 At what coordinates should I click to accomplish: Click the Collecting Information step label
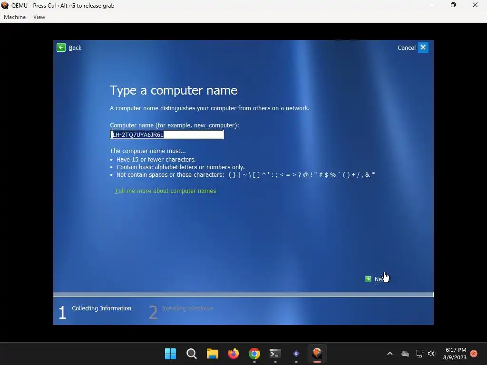point(102,308)
